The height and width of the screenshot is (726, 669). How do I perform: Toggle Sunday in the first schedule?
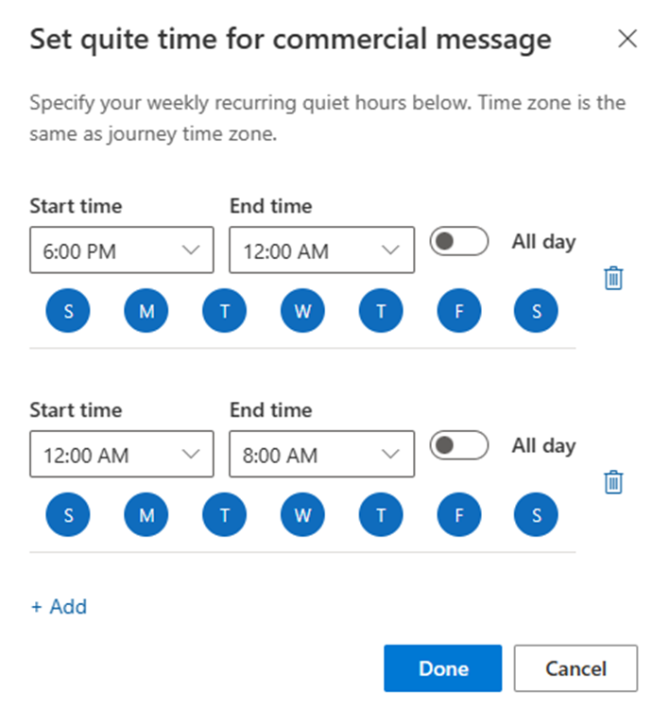pyautogui.click(x=68, y=311)
